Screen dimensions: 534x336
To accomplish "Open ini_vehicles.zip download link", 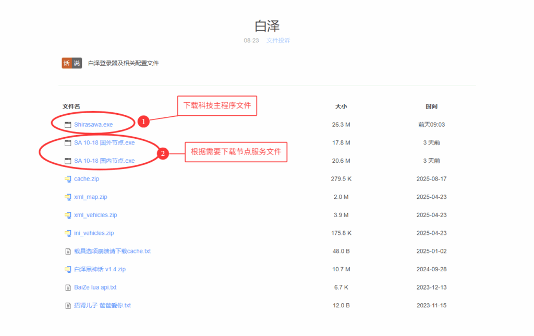I will point(94,233).
